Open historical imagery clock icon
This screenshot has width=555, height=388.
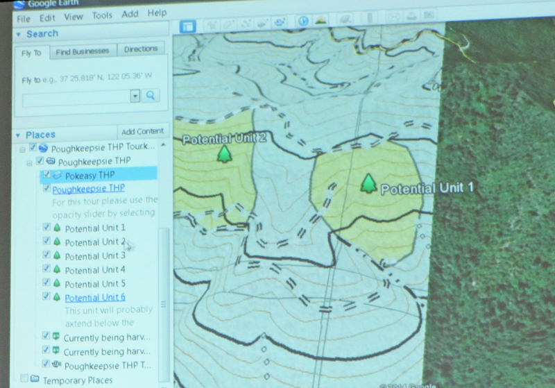(x=302, y=22)
